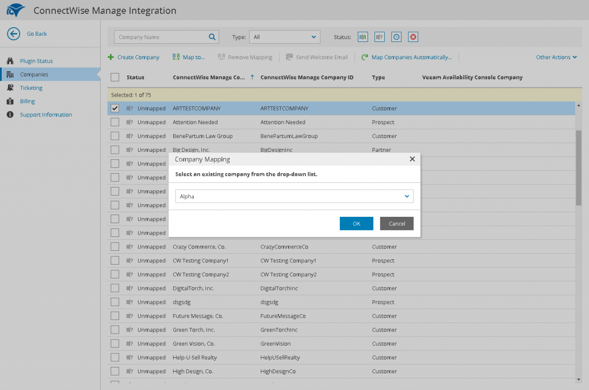This screenshot has width=589, height=390.
Task: Click the Send Welcome Email icon
Action: click(x=289, y=57)
